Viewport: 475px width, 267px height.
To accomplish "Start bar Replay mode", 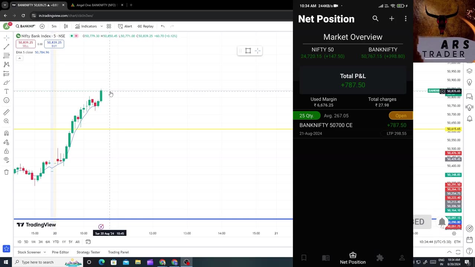I will coord(145,26).
